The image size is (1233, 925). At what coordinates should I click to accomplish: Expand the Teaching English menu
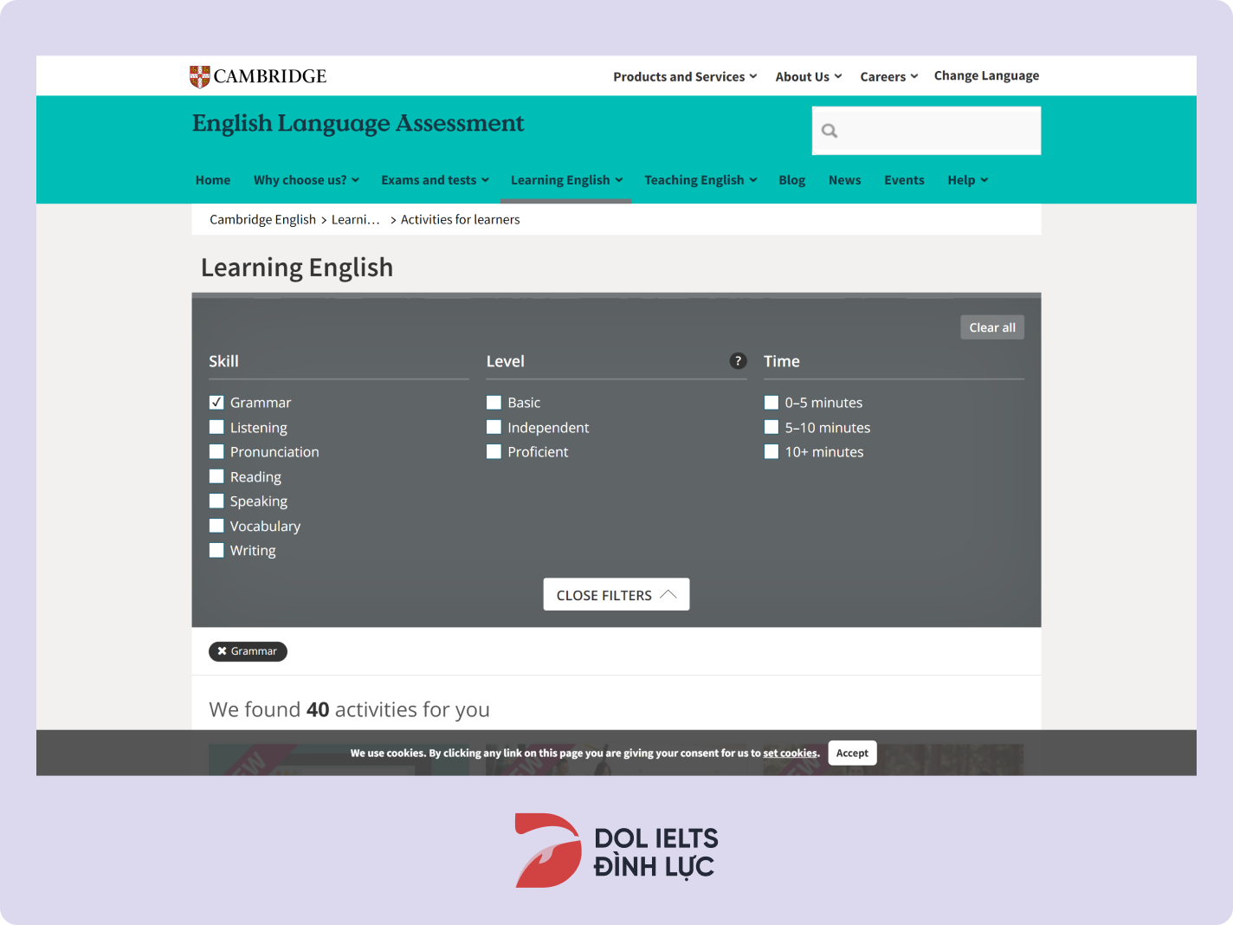700,180
